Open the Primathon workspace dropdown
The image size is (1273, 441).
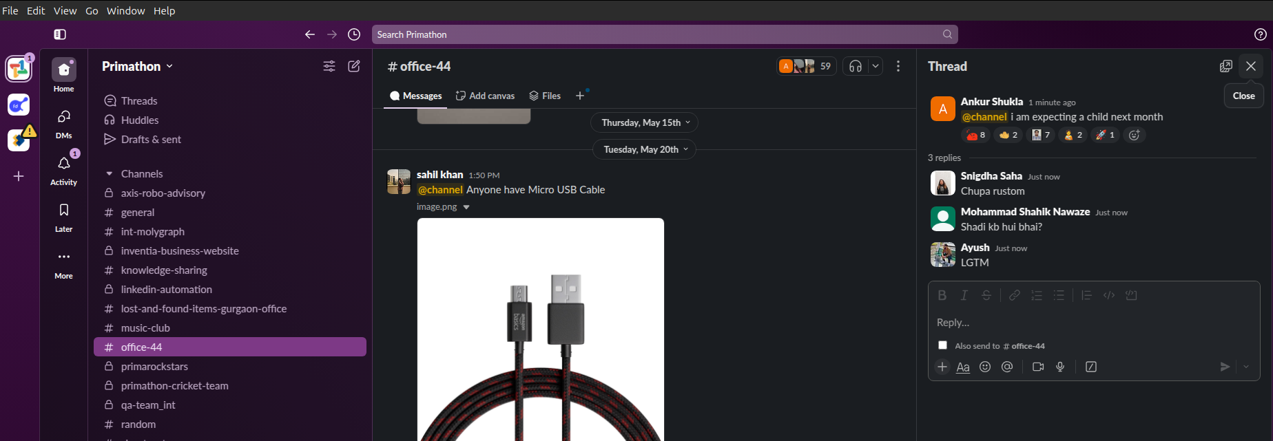pos(137,66)
